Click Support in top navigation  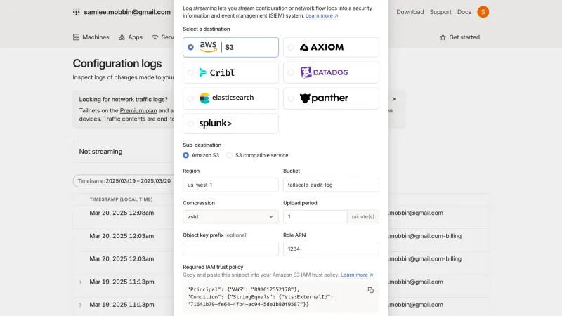440,12
